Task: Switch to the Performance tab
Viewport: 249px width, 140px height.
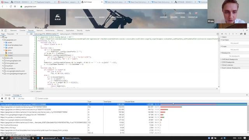Action: [50, 30]
